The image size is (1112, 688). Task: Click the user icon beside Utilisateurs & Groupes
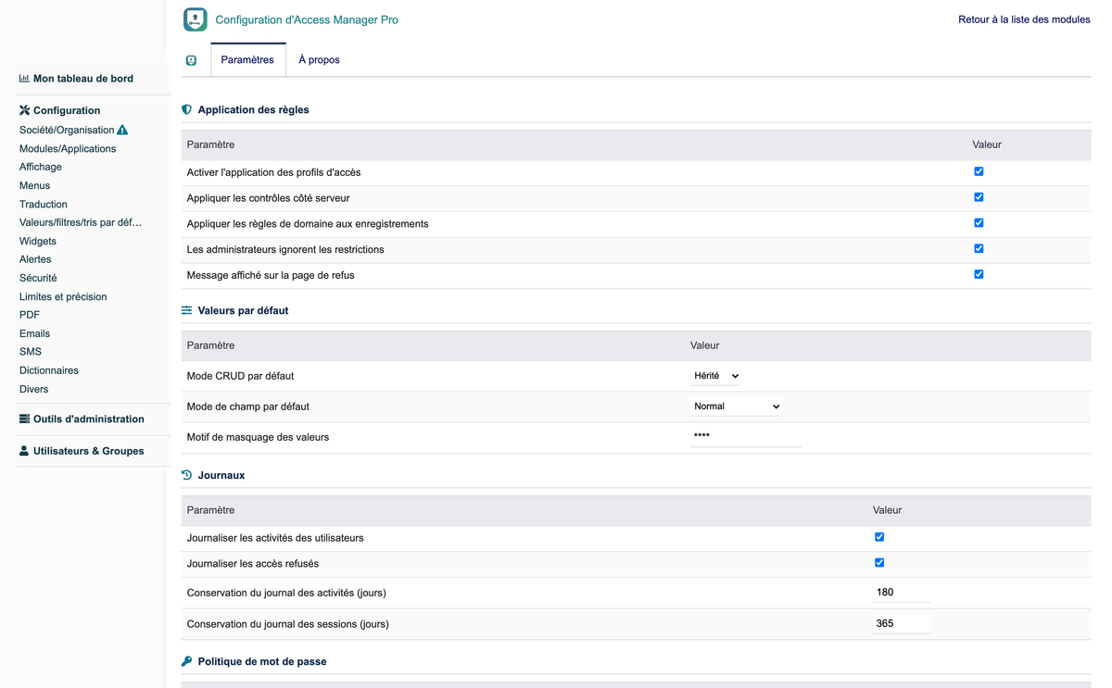pyautogui.click(x=24, y=451)
